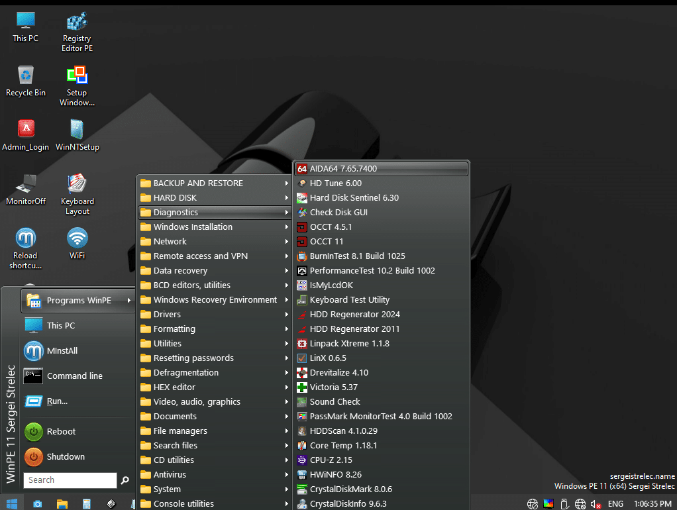Click the CPU-Z 2.15 icon
Screen dimensions: 677x510
(302, 460)
